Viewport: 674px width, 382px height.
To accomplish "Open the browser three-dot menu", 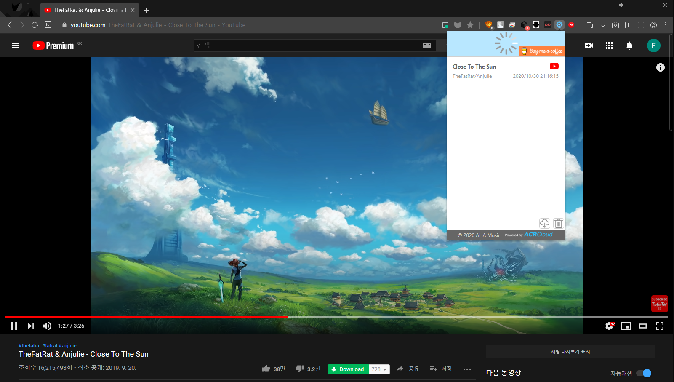I will [x=665, y=25].
